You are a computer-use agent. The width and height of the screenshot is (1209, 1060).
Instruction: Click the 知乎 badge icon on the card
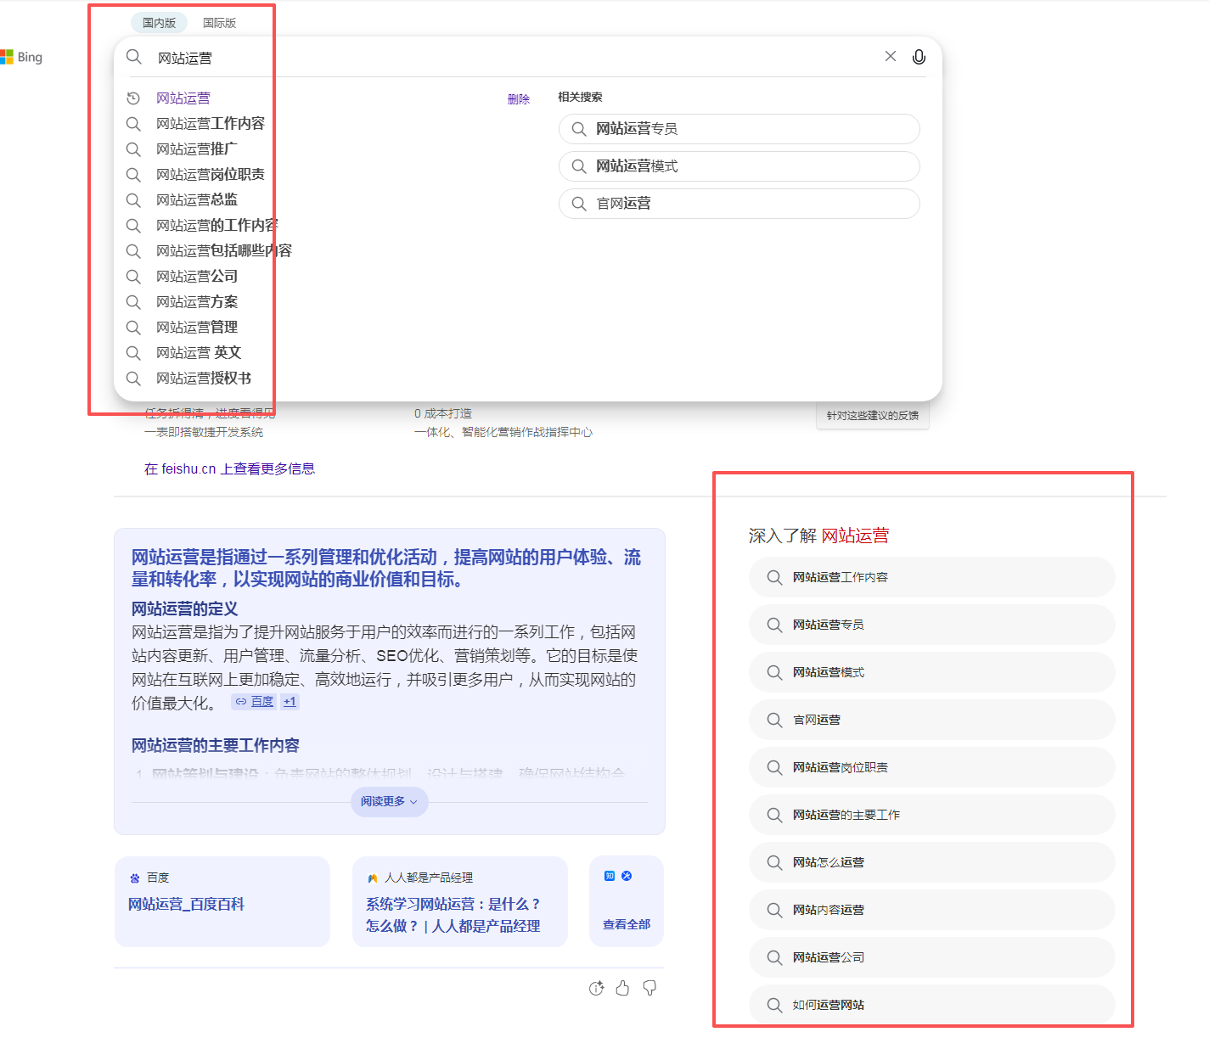pyautogui.click(x=608, y=875)
